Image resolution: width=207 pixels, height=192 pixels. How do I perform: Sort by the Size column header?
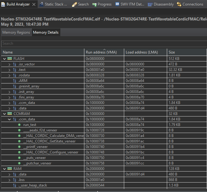tap(187, 52)
